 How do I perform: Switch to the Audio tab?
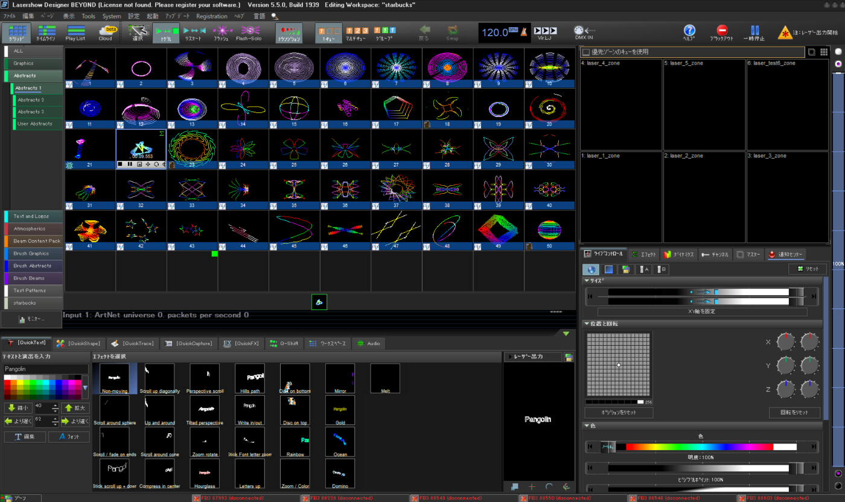368,343
